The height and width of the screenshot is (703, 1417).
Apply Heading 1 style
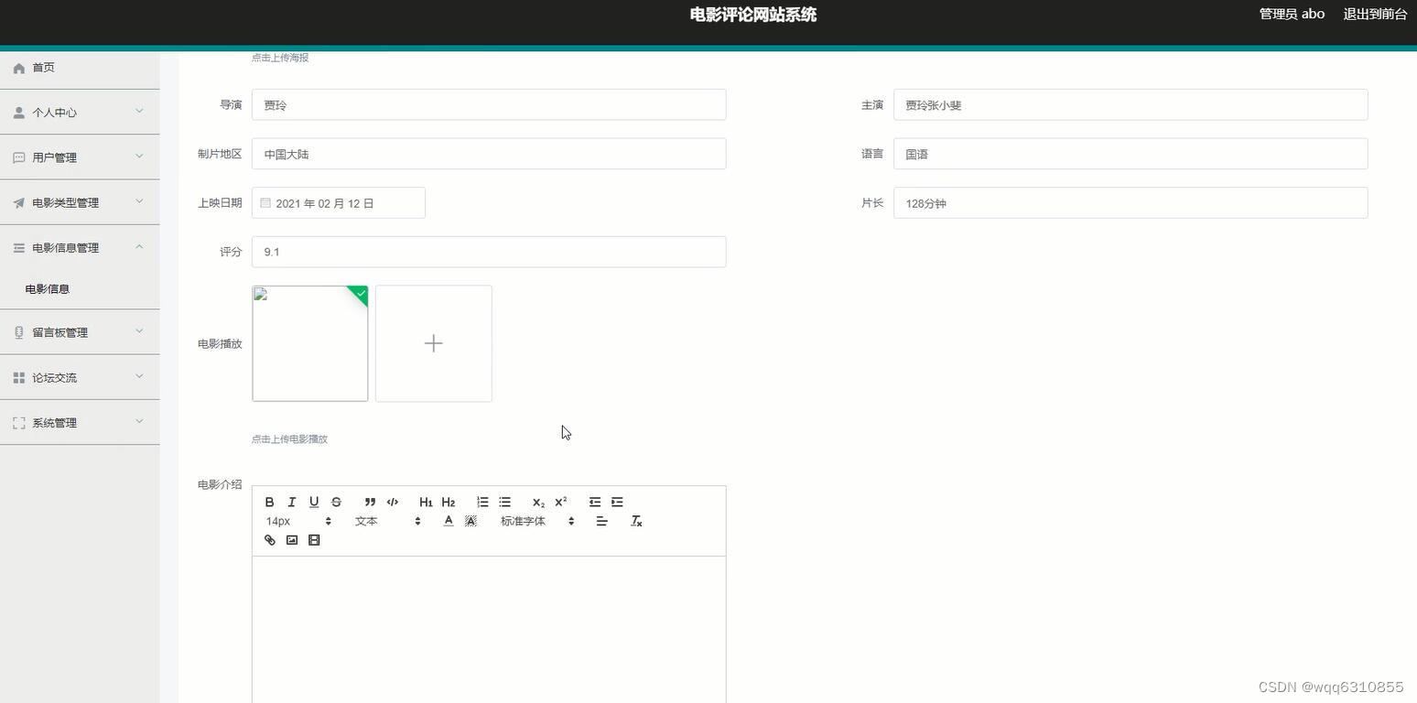[426, 502]
